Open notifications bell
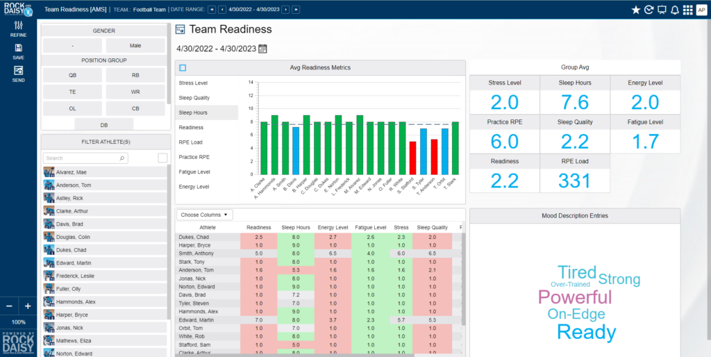 click(x=675, y=10)
